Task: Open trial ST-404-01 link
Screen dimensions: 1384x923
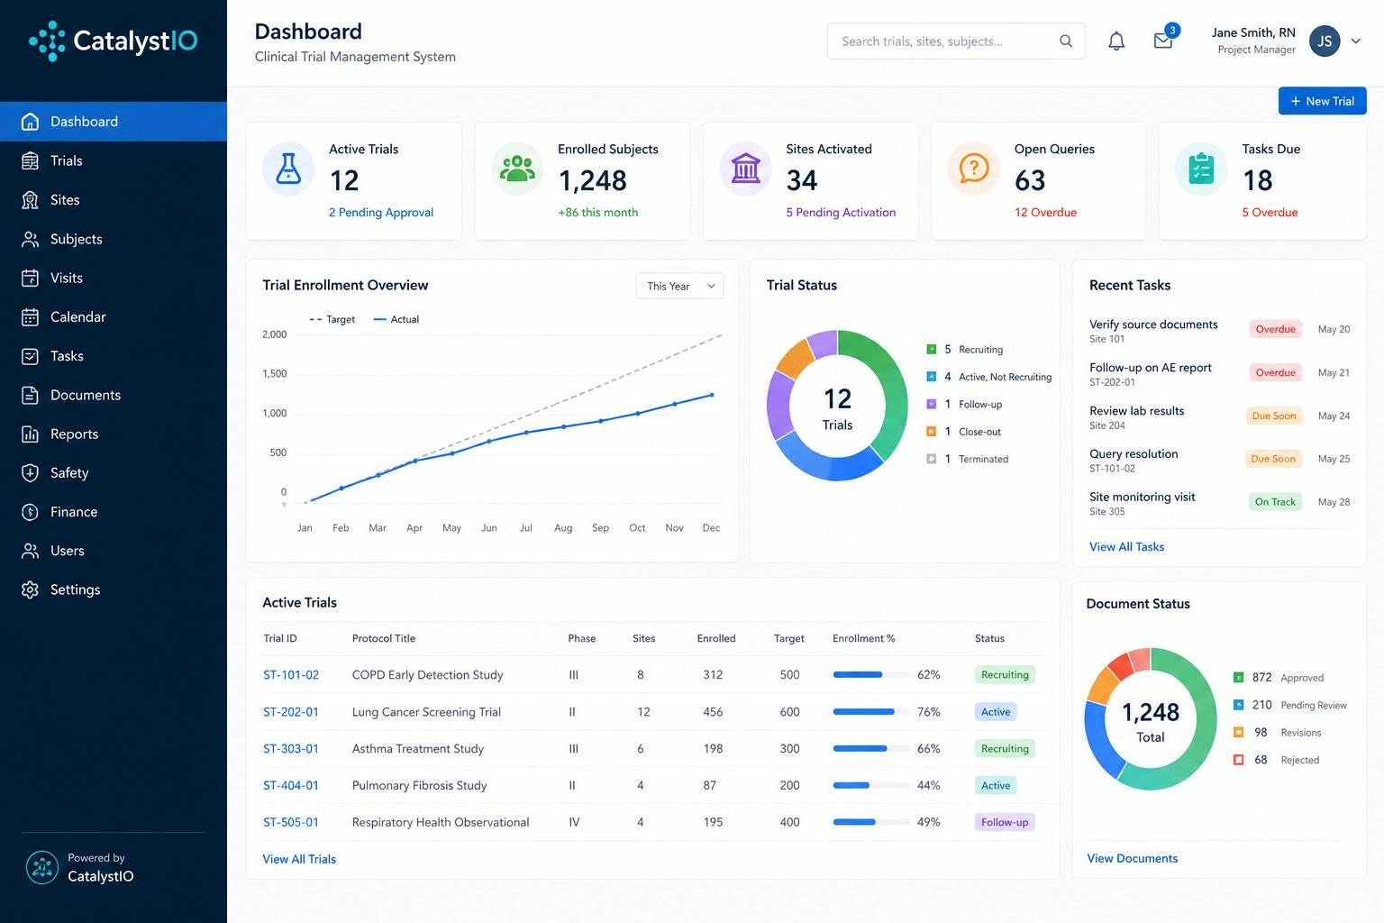Action: pos(291,786)
